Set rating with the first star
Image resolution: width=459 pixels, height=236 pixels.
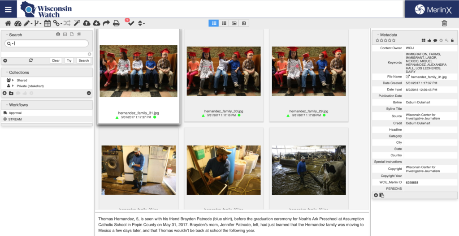pyautogui.click(x=377, y=40)
